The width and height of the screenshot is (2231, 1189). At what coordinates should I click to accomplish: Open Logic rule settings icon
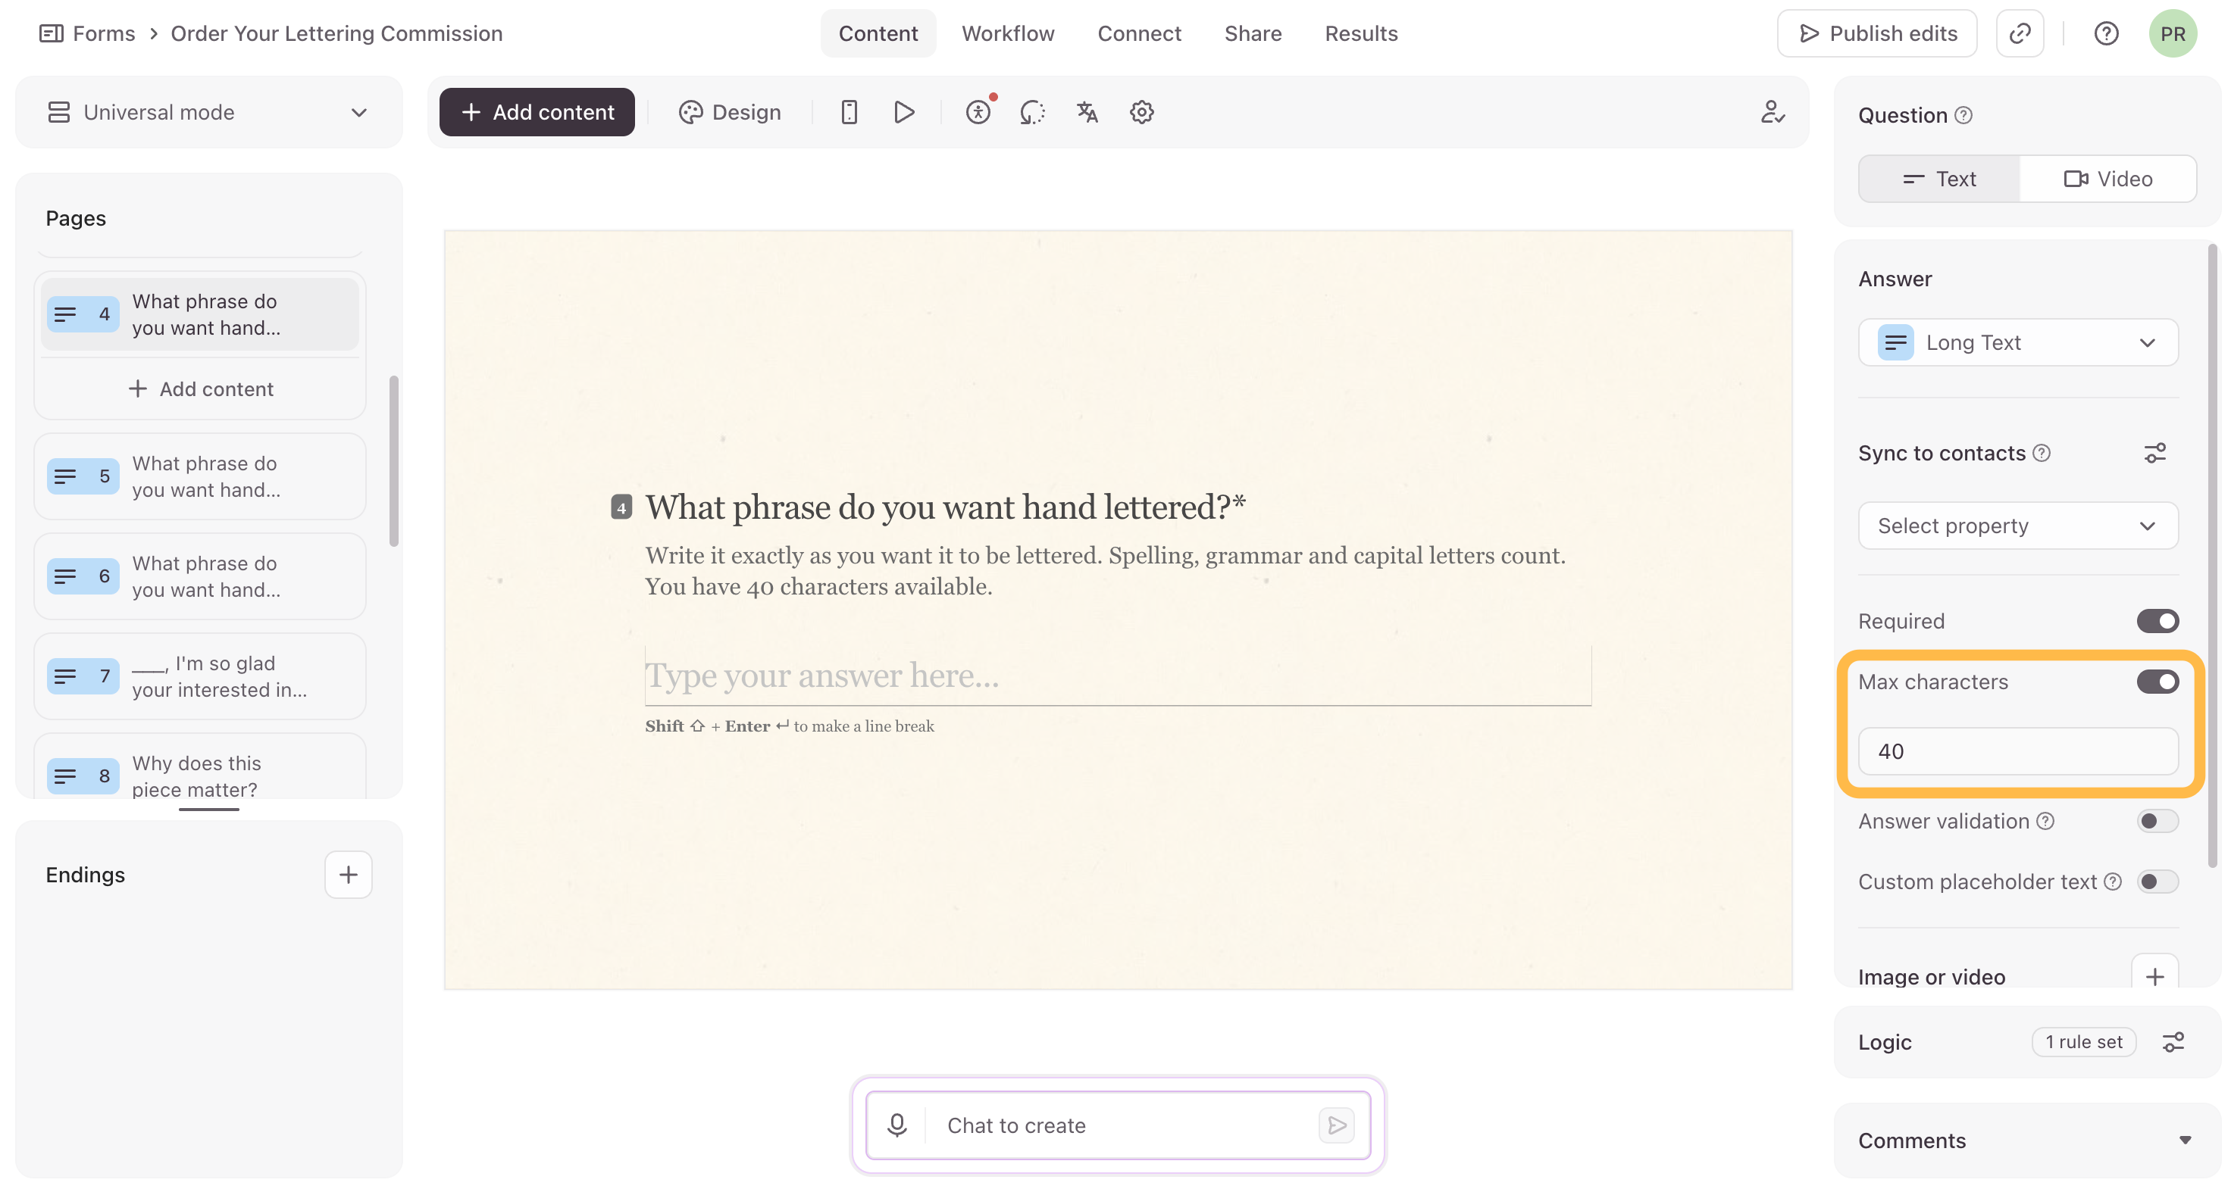pos(2172,1041)
